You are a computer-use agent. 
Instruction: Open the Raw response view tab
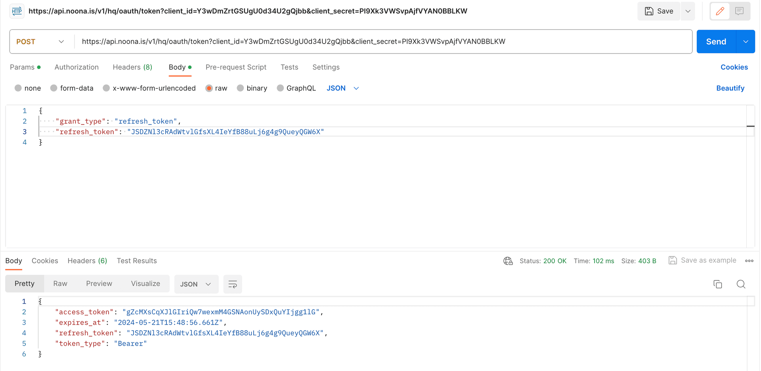point(60,283)
